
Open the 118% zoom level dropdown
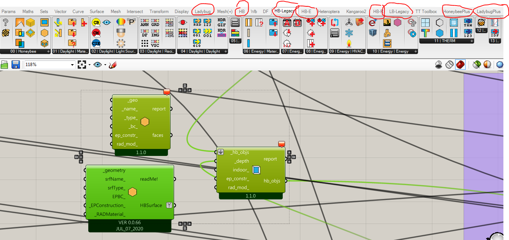50,65
